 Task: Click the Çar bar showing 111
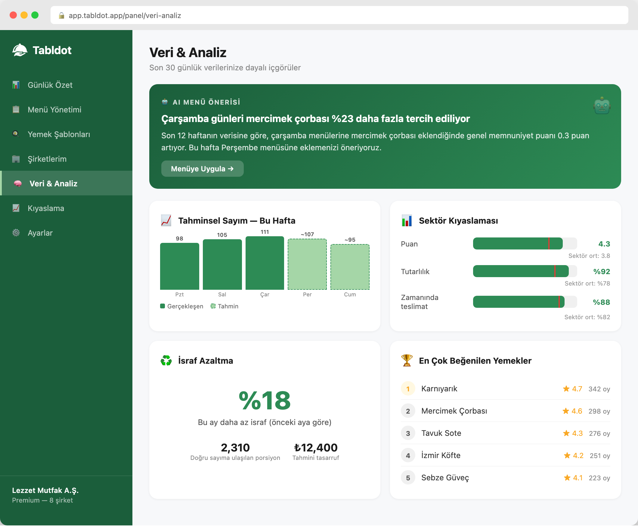pos(265,263)
